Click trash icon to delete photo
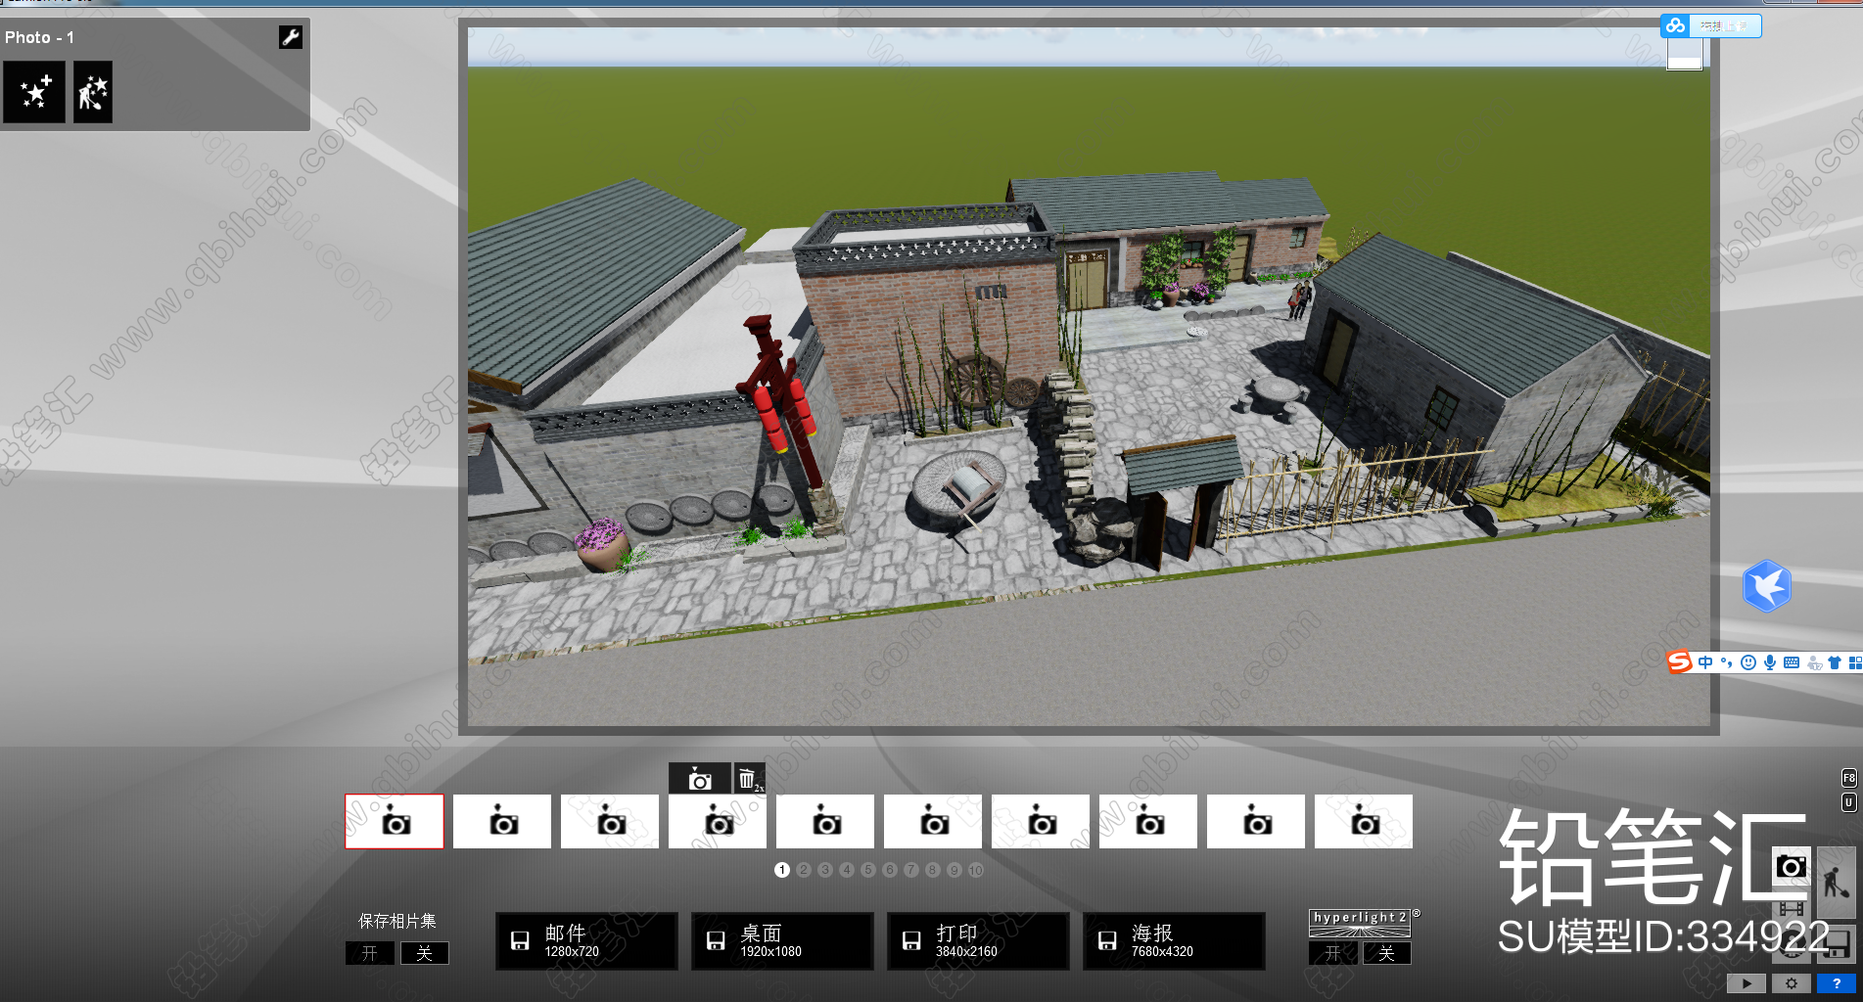The height and width of the screenshot is (1002, 1863). 748,779
